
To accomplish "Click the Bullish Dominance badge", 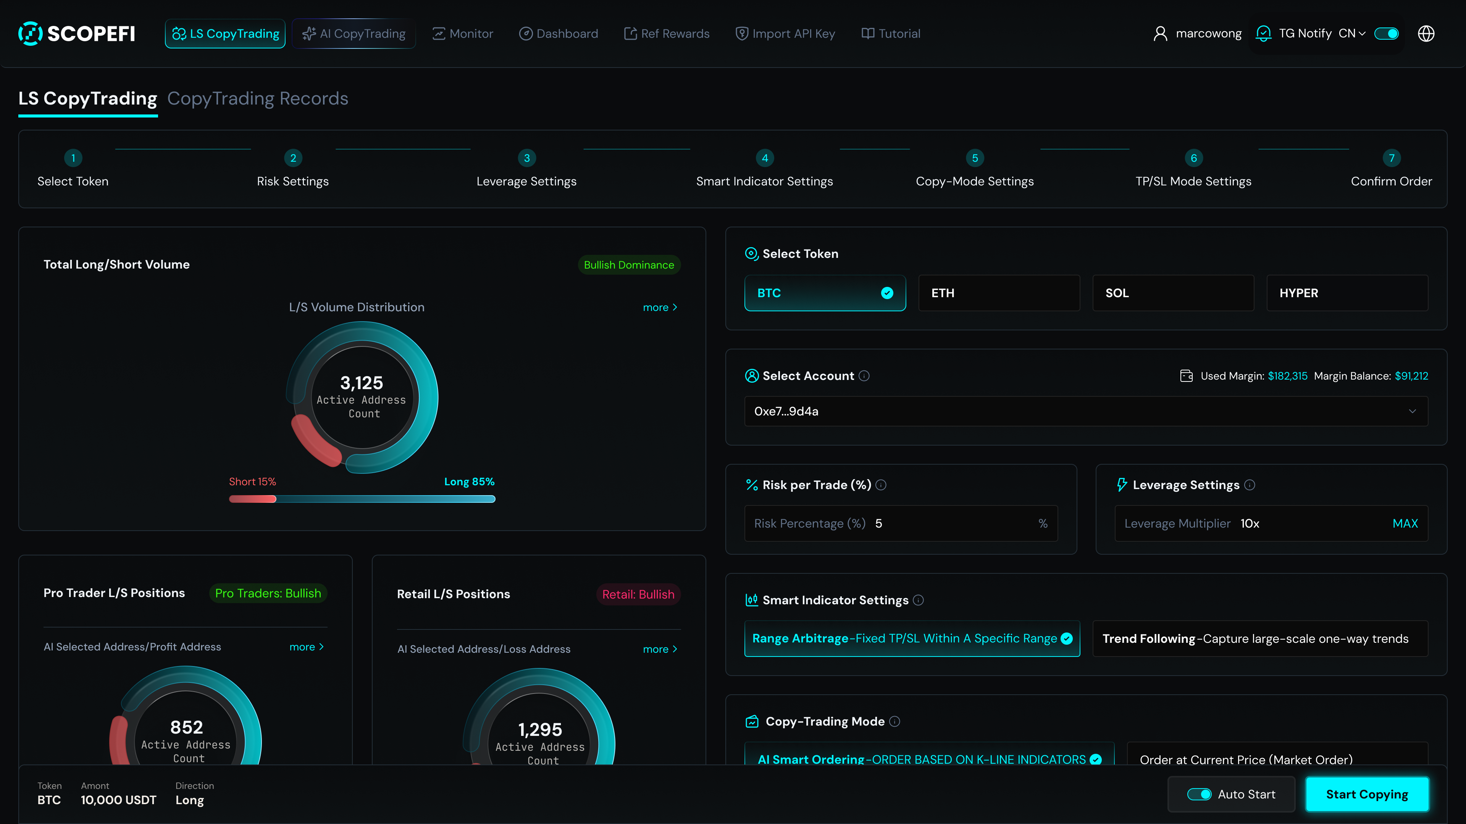I will [629, 265].
